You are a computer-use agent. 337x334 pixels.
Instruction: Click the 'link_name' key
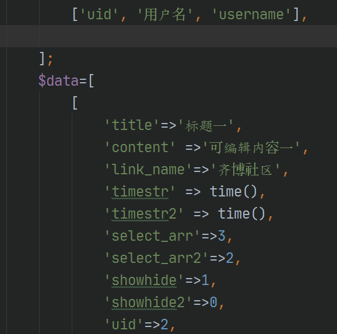click(148, 170)
